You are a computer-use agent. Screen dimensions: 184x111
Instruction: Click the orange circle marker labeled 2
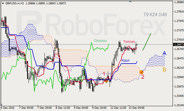pyautogui.click(x=141, y=72)
